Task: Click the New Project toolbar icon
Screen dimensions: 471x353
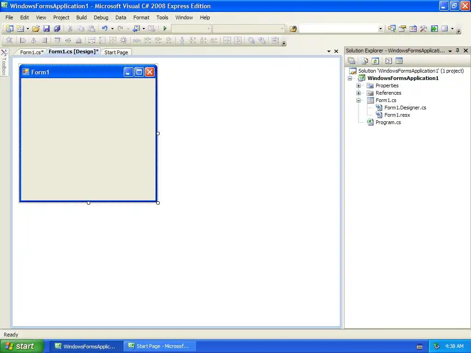Action: pyautogui.click(x=10, y=28)
